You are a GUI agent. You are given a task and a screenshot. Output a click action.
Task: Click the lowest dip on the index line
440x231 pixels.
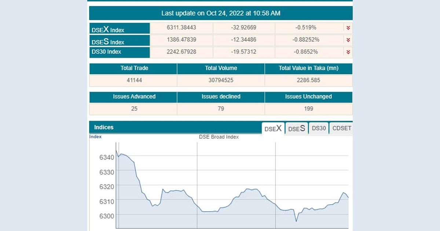pos(296,221)
